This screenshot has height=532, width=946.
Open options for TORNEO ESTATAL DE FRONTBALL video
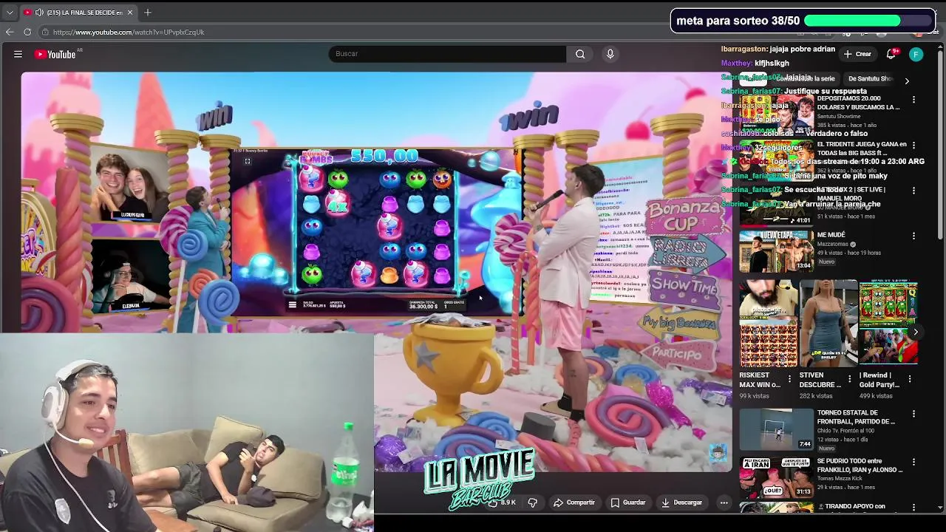point(913,414)
